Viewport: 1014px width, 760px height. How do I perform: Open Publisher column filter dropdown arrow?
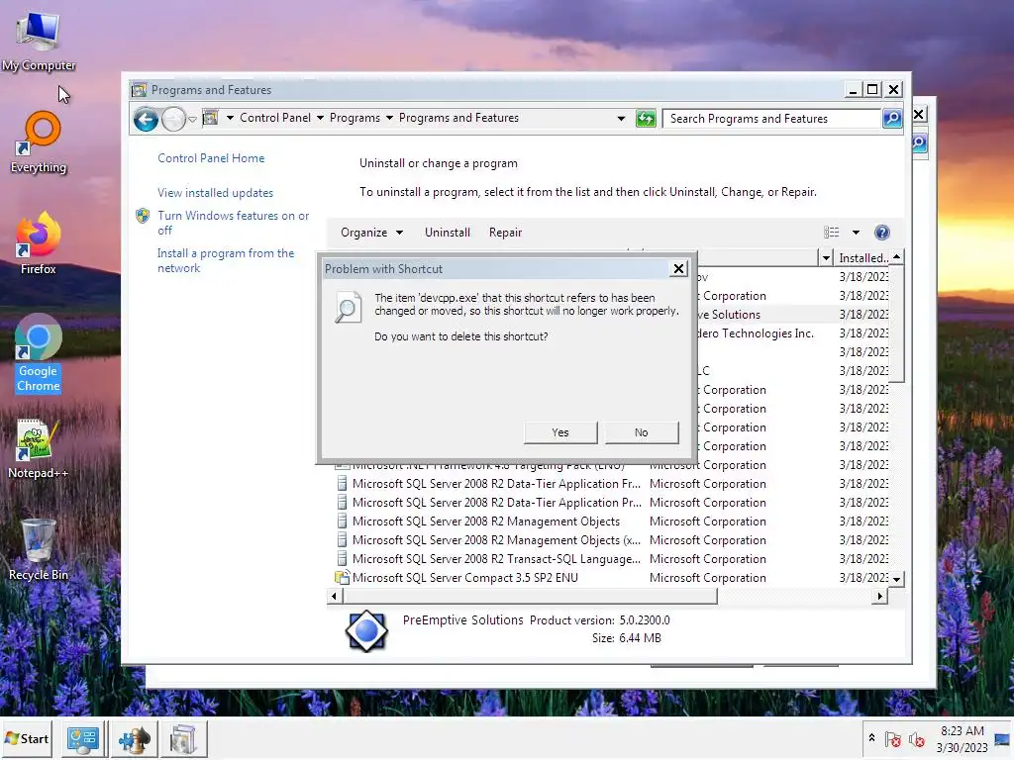pos(825,258)
